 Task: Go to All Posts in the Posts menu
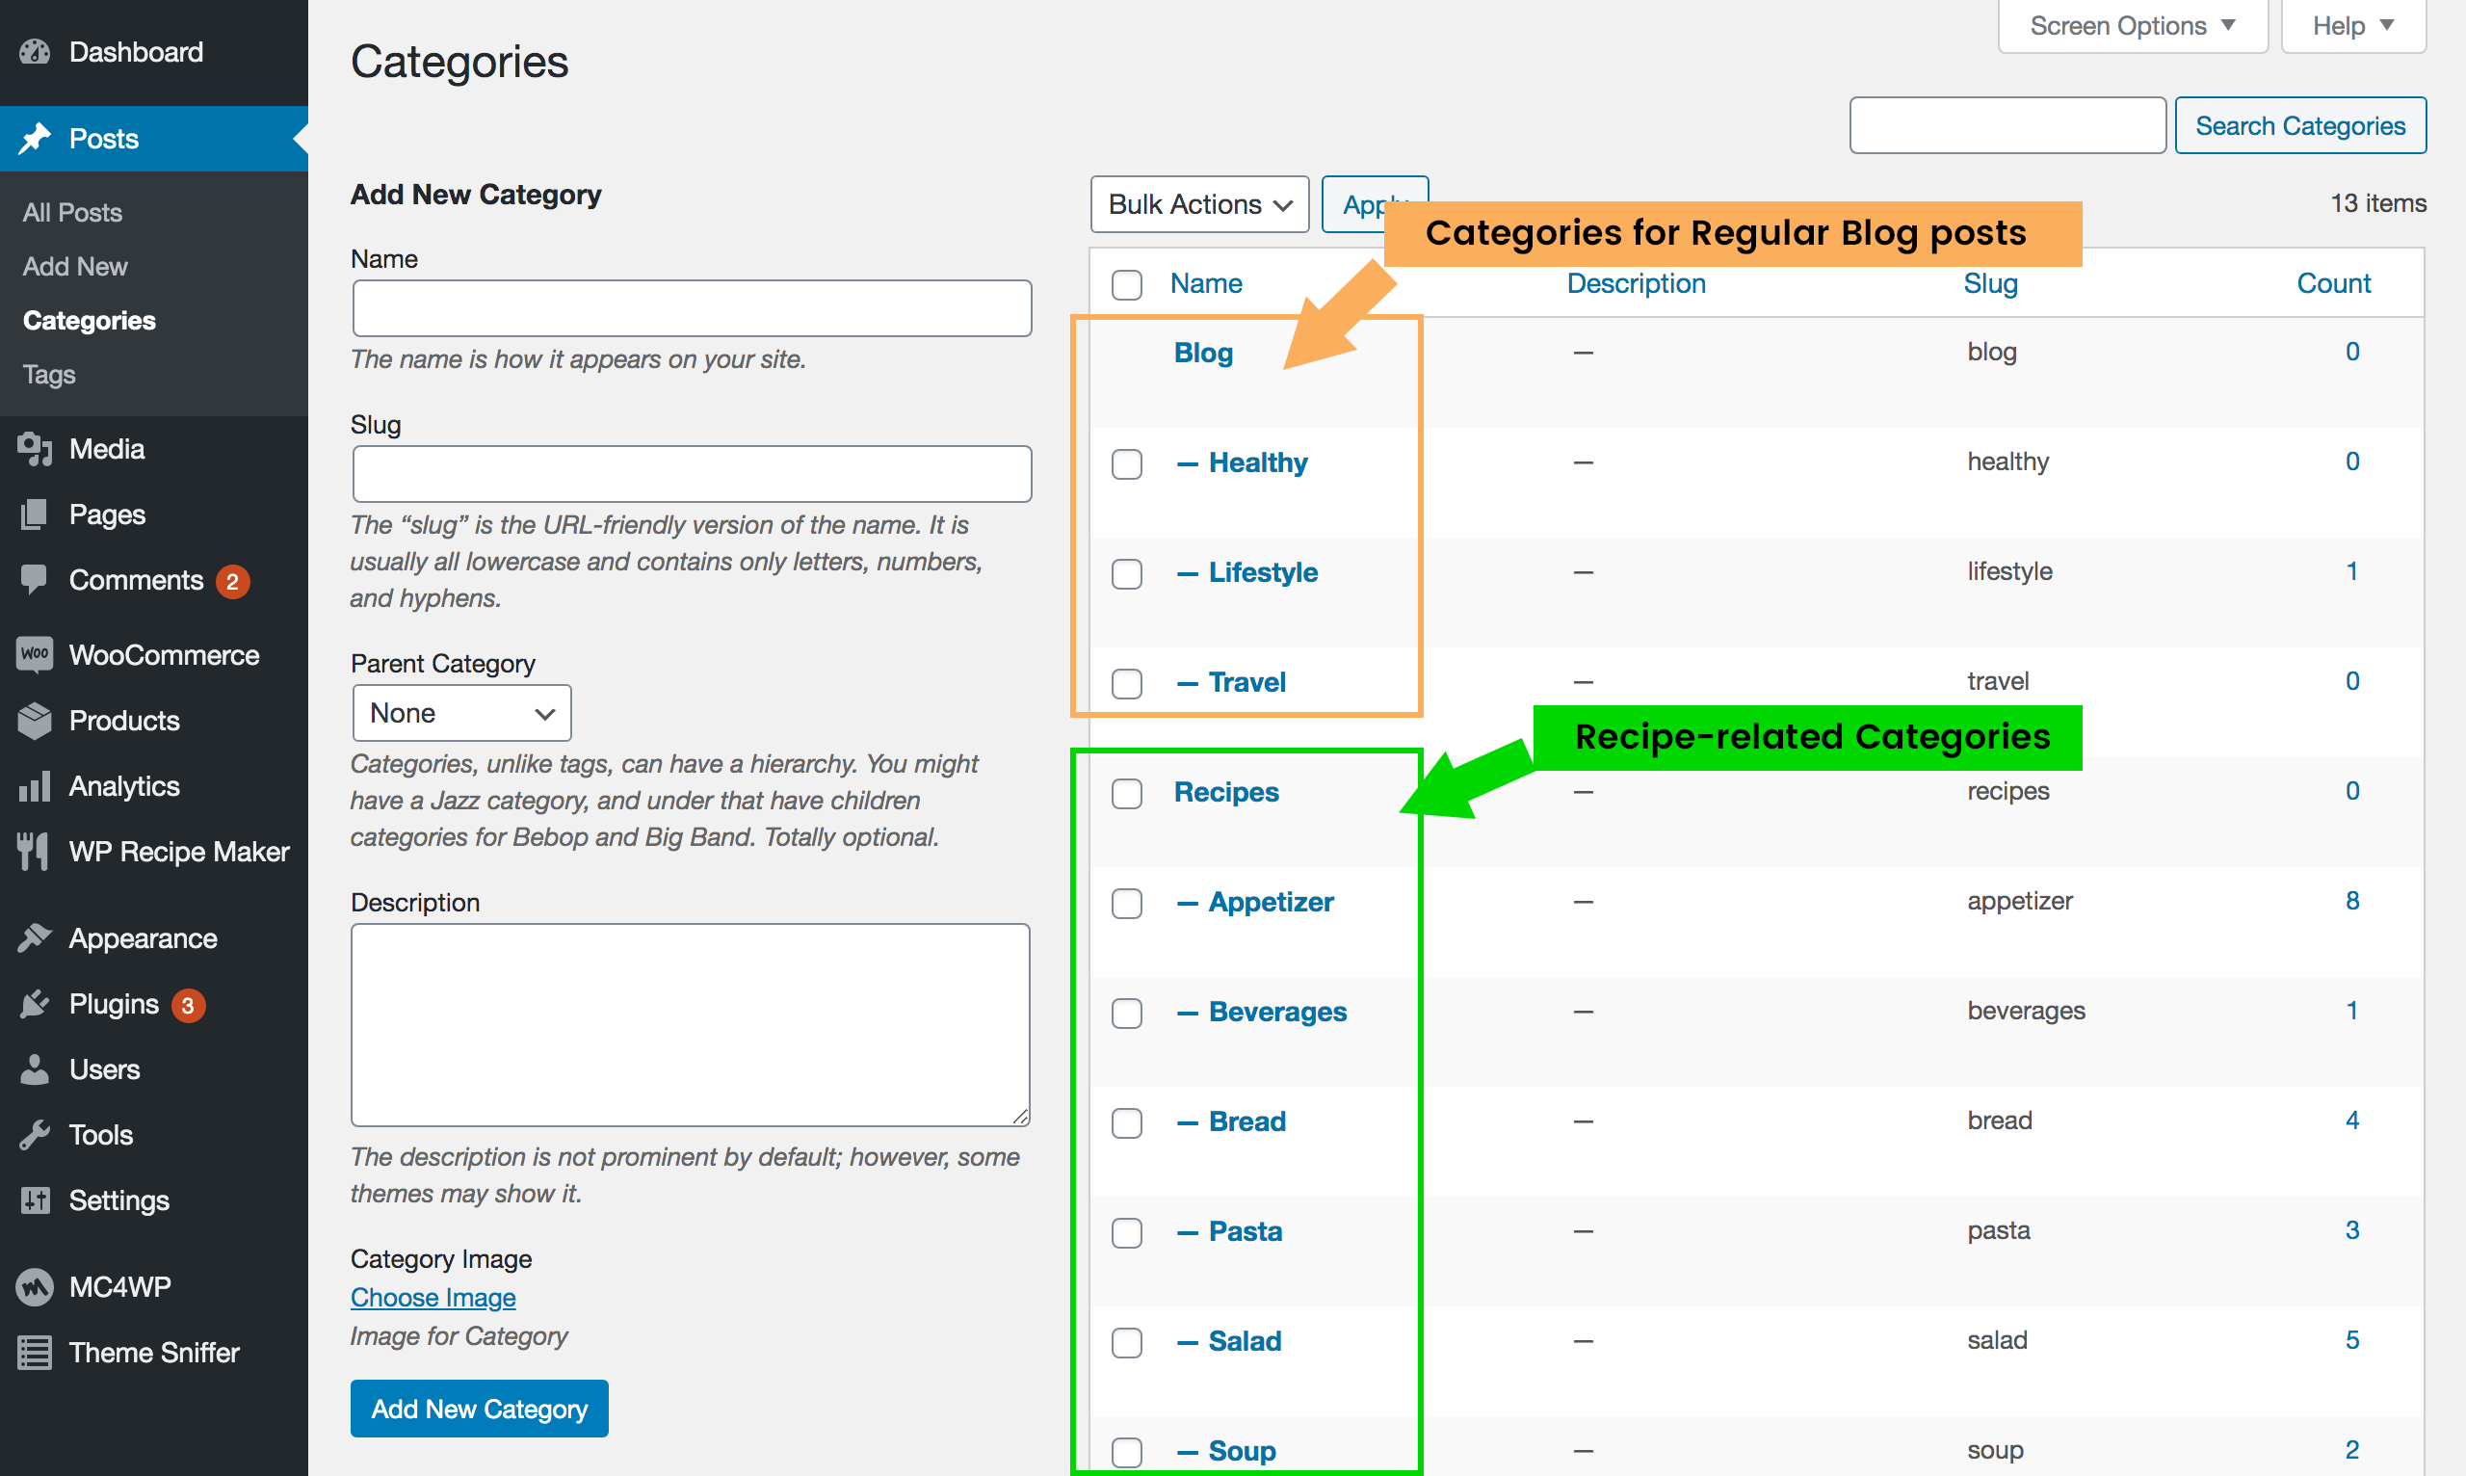pyautogui.click(x=71, y=212)
